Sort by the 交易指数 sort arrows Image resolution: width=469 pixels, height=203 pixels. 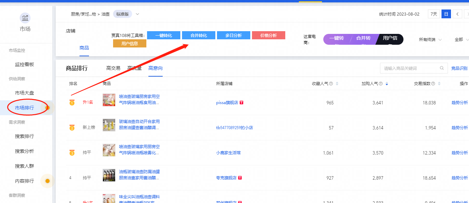click(x=439, y=84)
